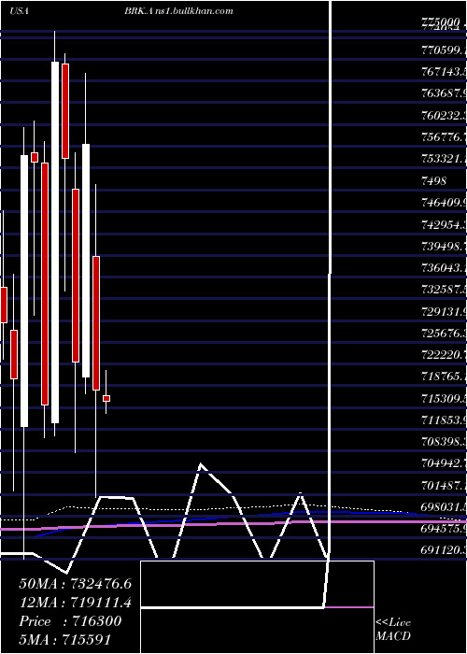Click the 767143 price axis label

point(444,71)
